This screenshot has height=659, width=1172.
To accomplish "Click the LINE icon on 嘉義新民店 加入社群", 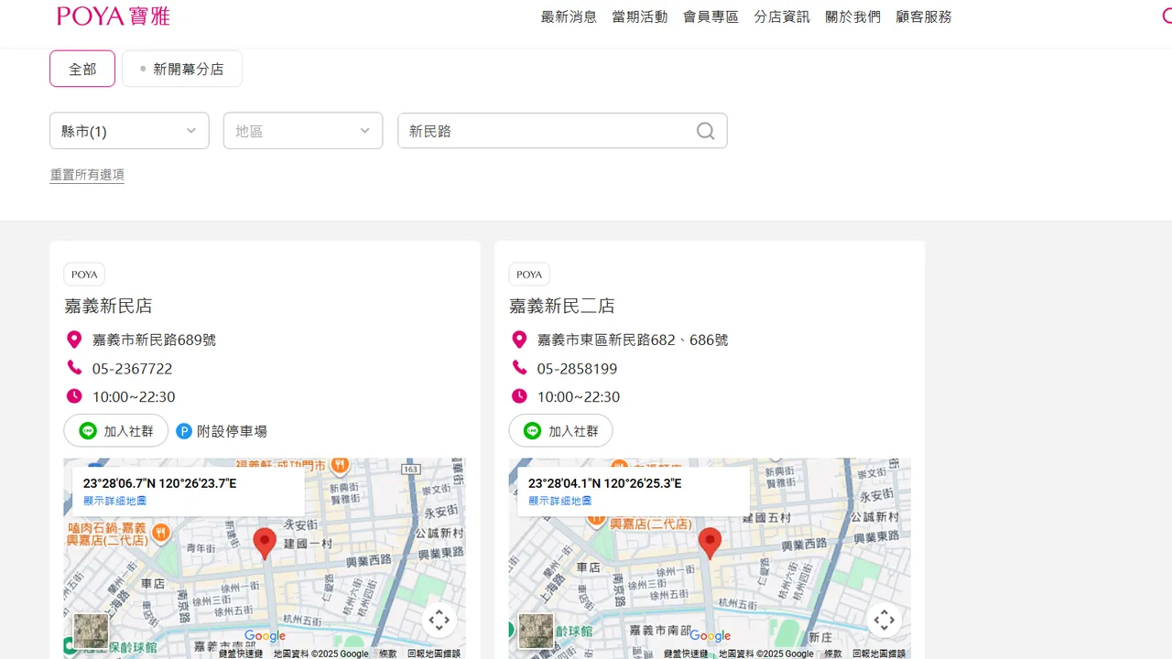I will click(x=87, y=430).
